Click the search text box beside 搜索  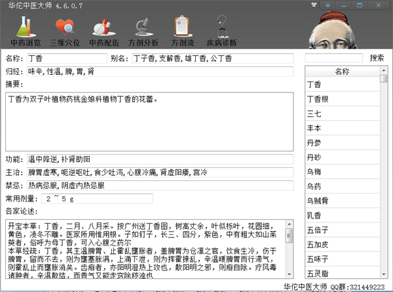334,58
